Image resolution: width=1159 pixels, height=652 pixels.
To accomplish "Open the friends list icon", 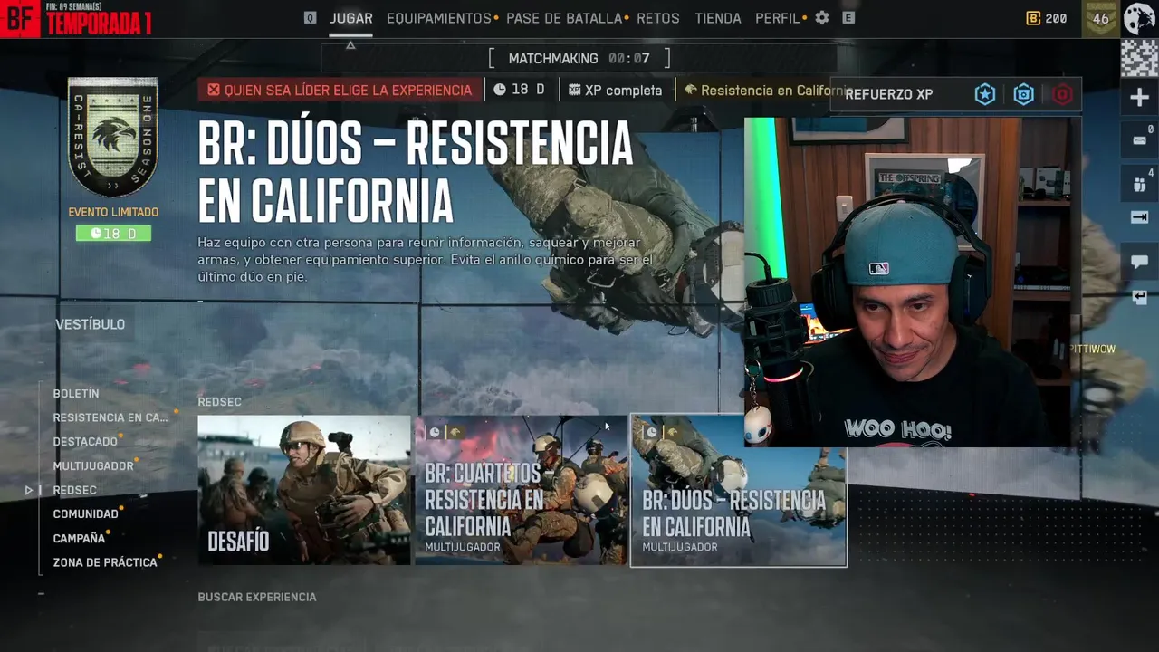I will [x=1139, y=184].
